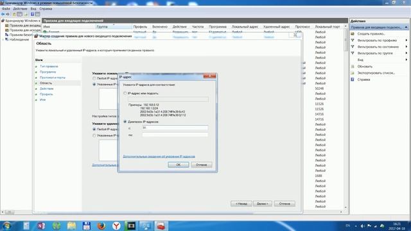411x231 pixels.
Task: Click the Справка icon in Actions pane
Action: (x=353, y=80)
